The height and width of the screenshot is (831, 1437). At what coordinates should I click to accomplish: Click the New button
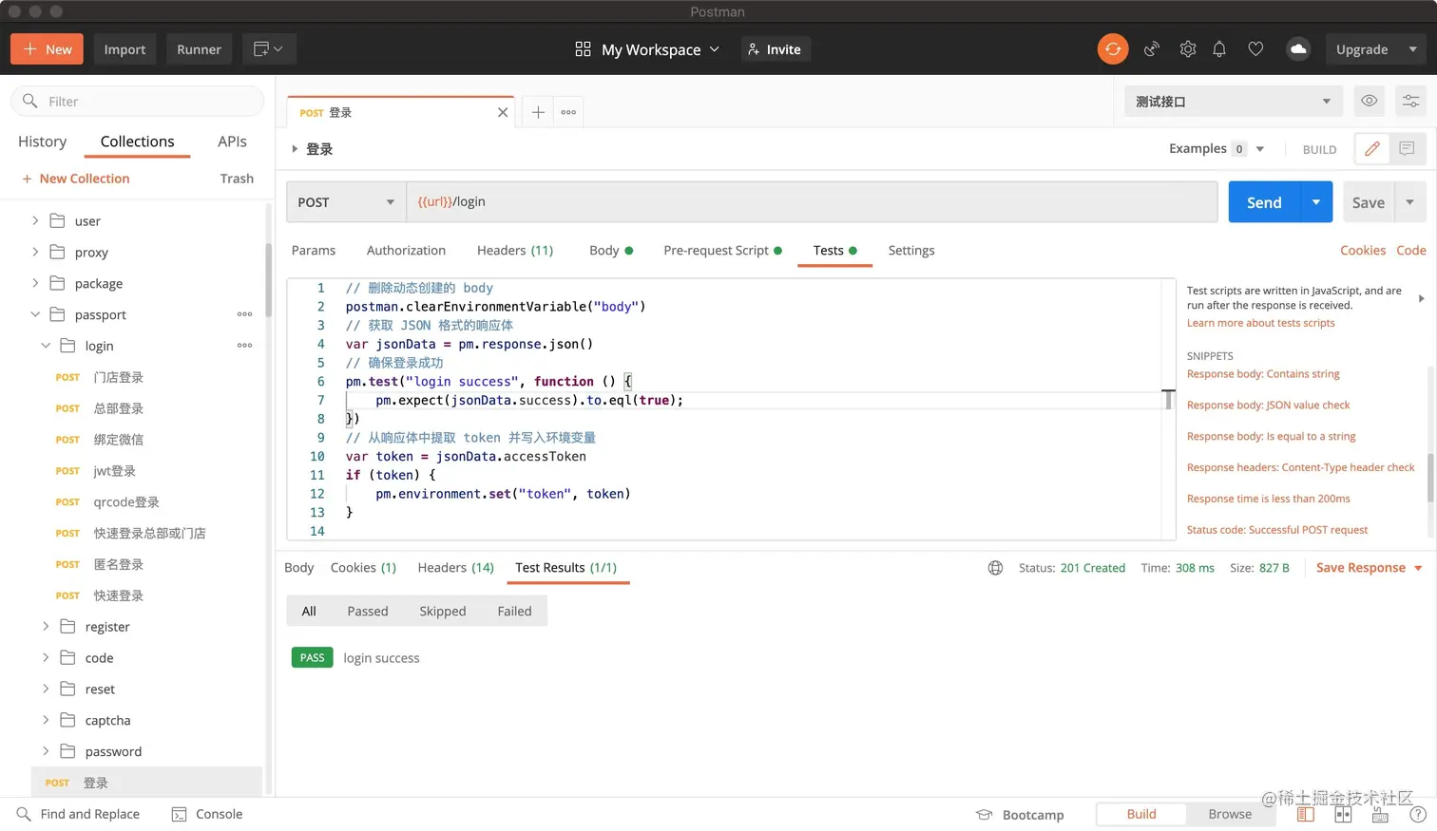[x=47, y=49]
